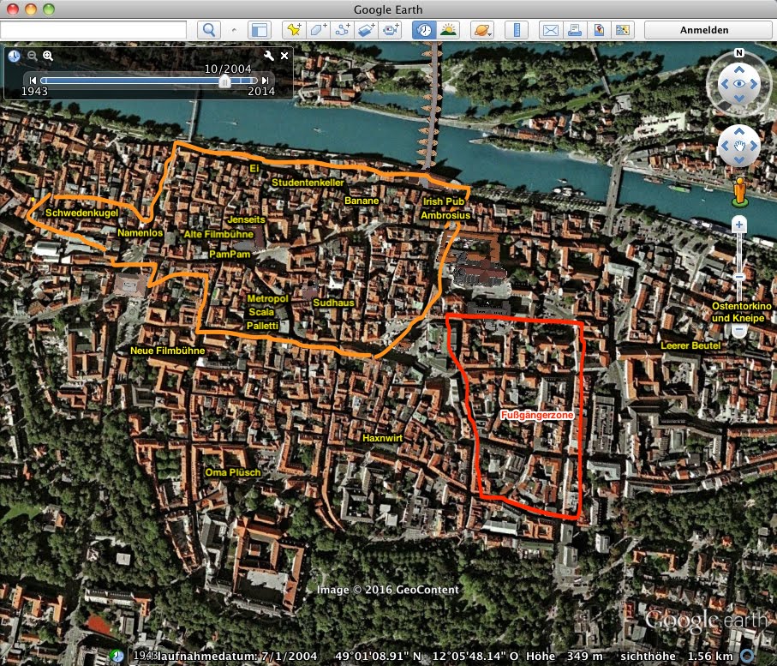Zoom out the time slider range
Screen dimensions: 777x666
[33, 56]
